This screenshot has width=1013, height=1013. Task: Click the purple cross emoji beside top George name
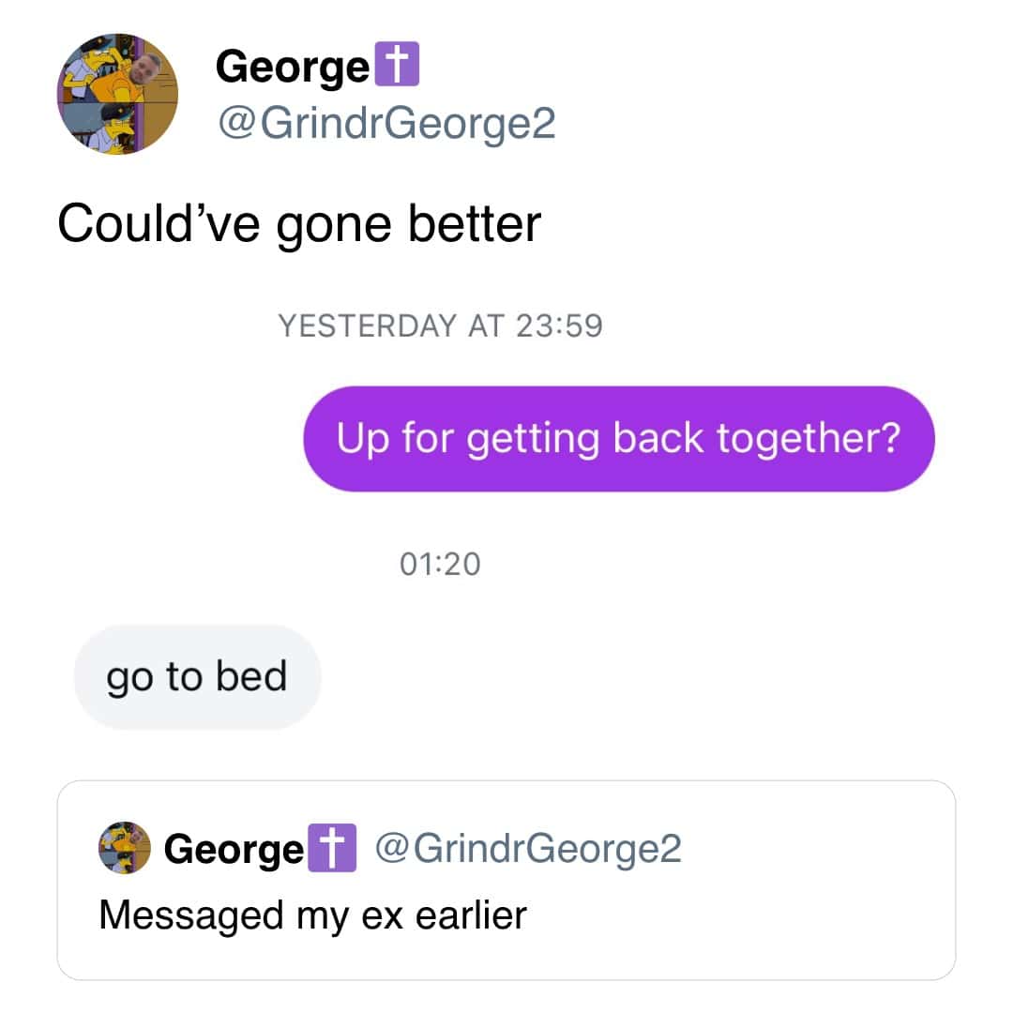coord(395,68)
